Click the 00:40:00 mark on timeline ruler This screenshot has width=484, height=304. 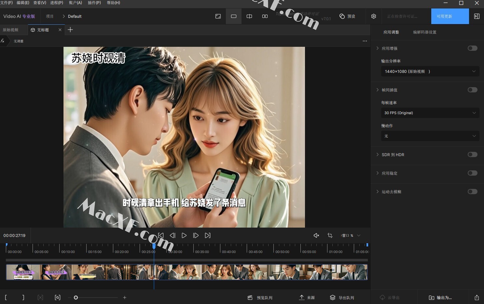229,252
